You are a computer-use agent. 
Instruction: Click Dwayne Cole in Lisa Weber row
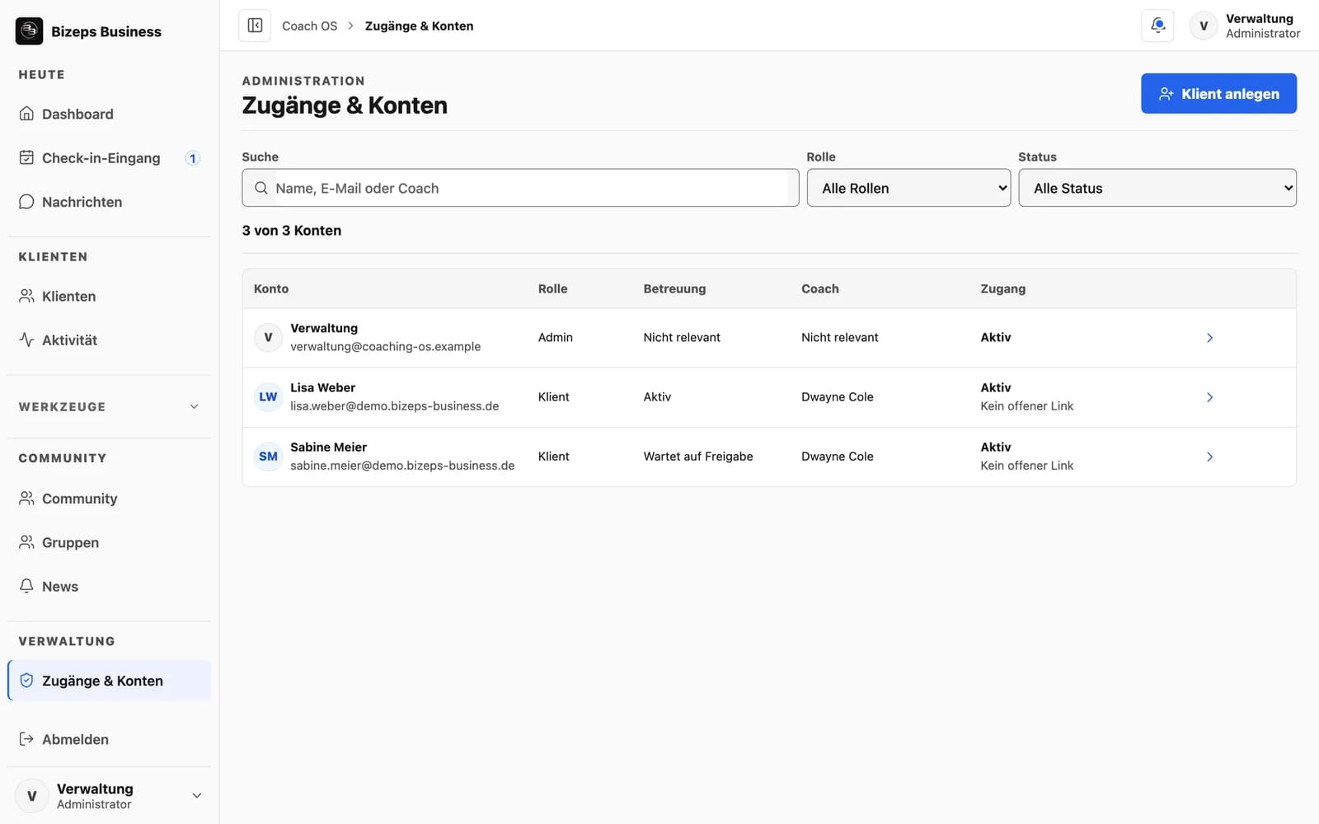(x=837, y=397)
